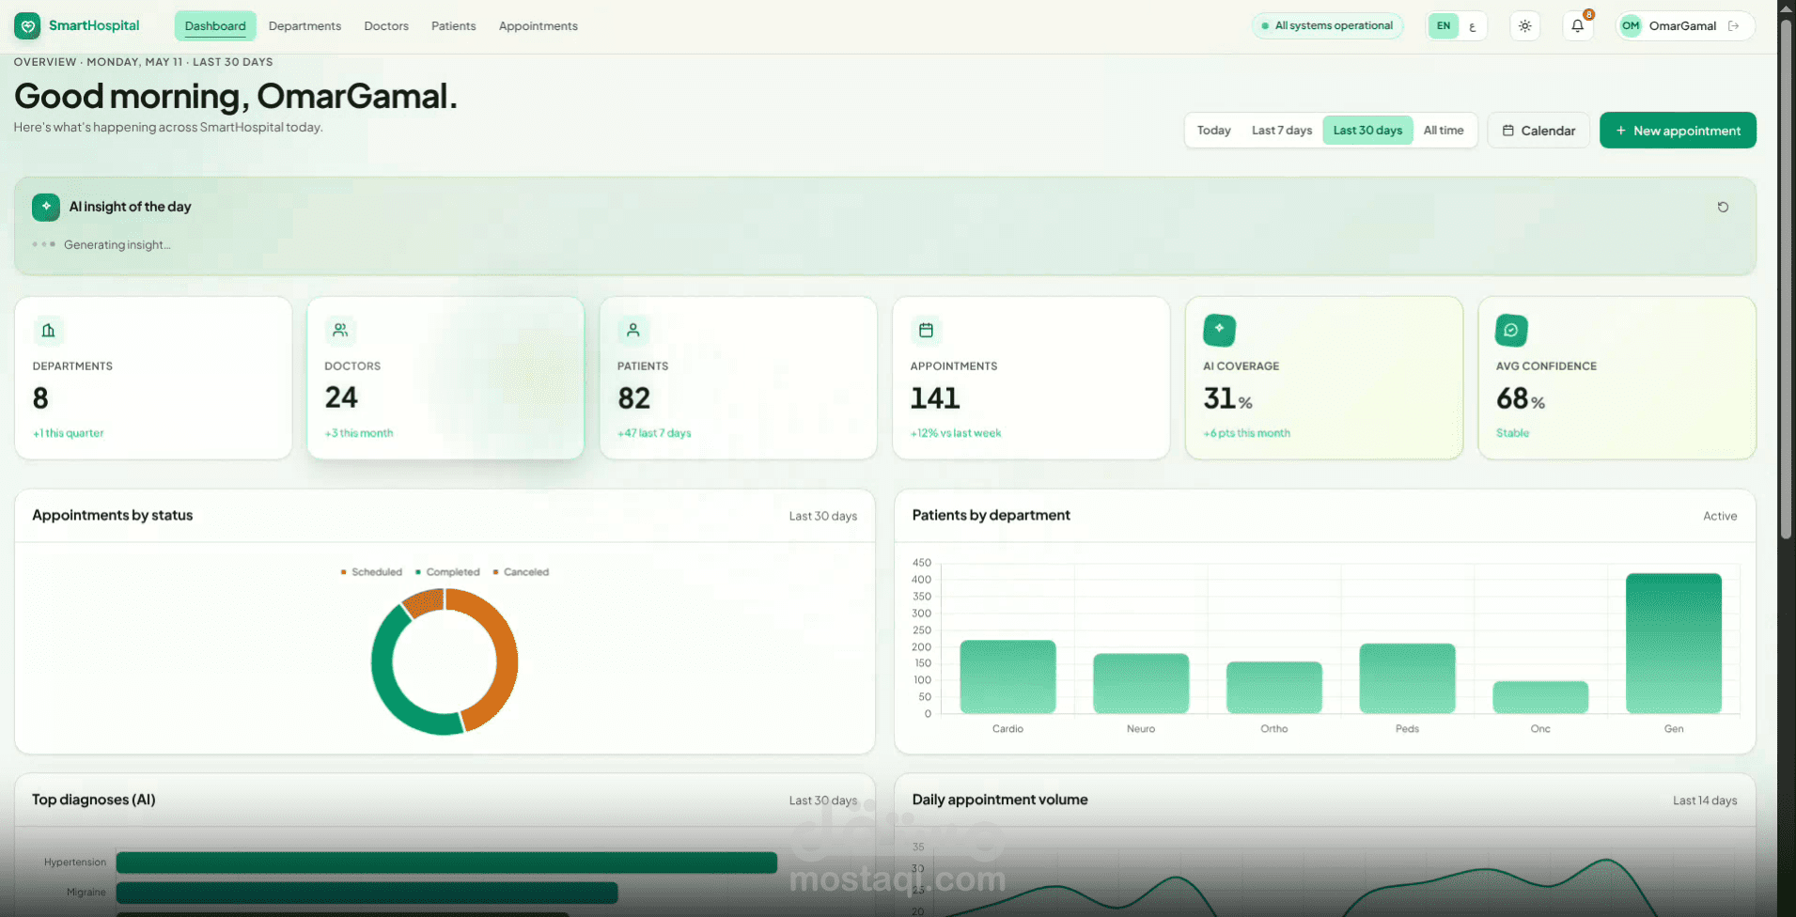
Task: Open the Departments stat card
Action: [153, 378]
